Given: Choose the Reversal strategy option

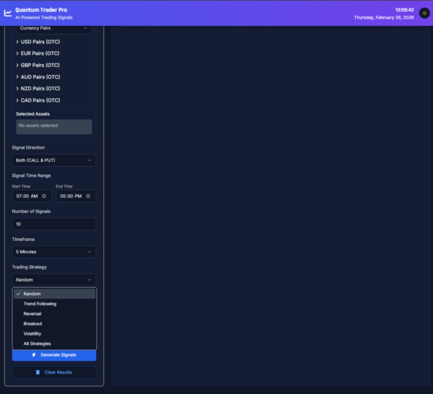Looking at the screenshot, I should tap(32, 314).
